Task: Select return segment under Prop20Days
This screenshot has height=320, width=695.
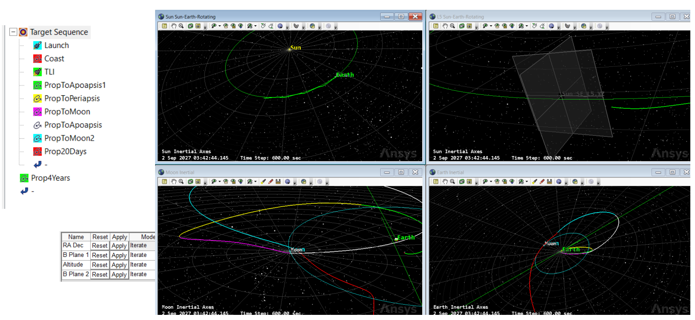Action: (x=37, y=164)
